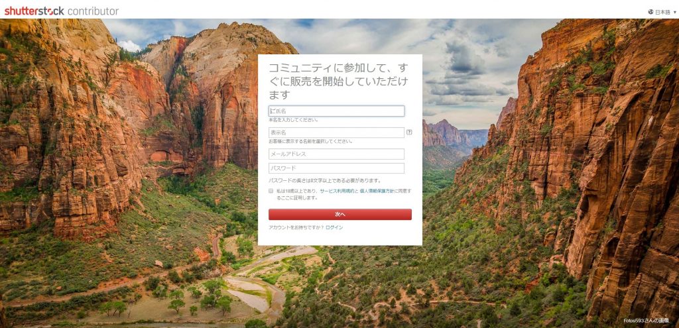This screenshot has width=679, height=328.
Task: Open the サービス利用規約 terms link
Action: pos(337,190)
